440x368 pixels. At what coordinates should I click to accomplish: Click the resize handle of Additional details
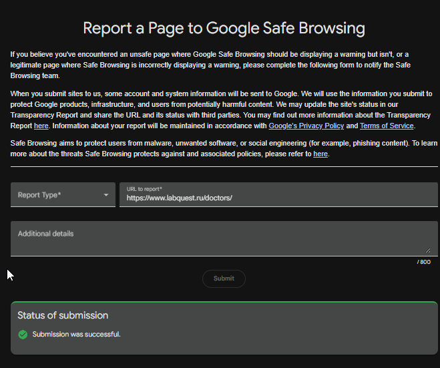click(428, 250)
